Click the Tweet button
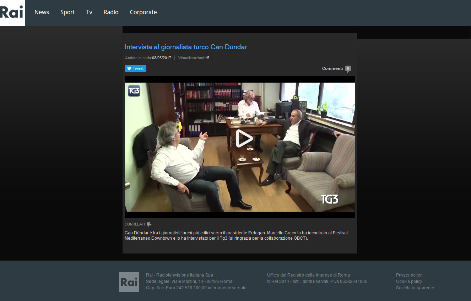471x301 pixels. (135, 68)
